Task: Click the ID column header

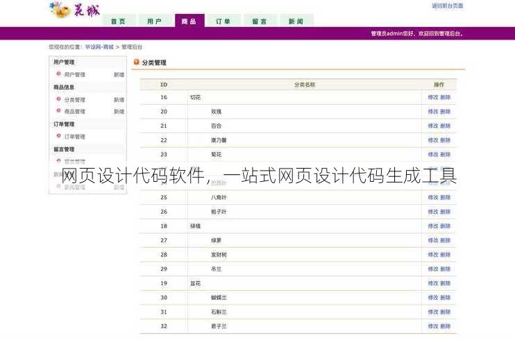Action: point(164,85)
